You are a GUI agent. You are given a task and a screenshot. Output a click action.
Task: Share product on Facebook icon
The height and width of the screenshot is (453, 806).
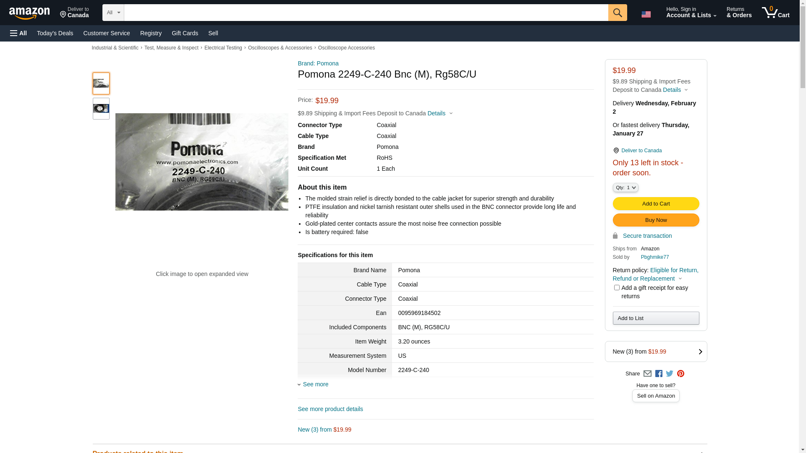point(659,373)
